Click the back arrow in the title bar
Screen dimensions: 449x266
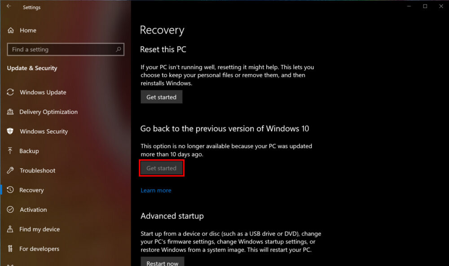point(9,7)
